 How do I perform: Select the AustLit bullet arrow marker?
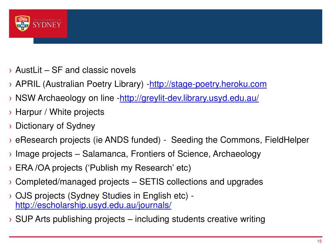(x=11, y=70)
